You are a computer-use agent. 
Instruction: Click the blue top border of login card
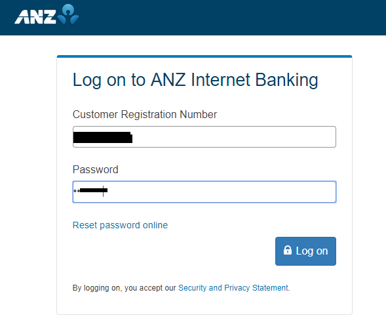(x=204, y=56)
